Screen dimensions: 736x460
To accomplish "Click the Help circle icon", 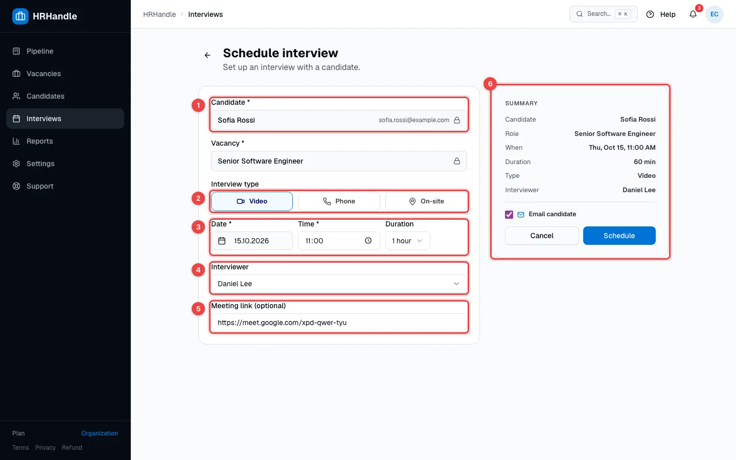I will tap(650, 14).
